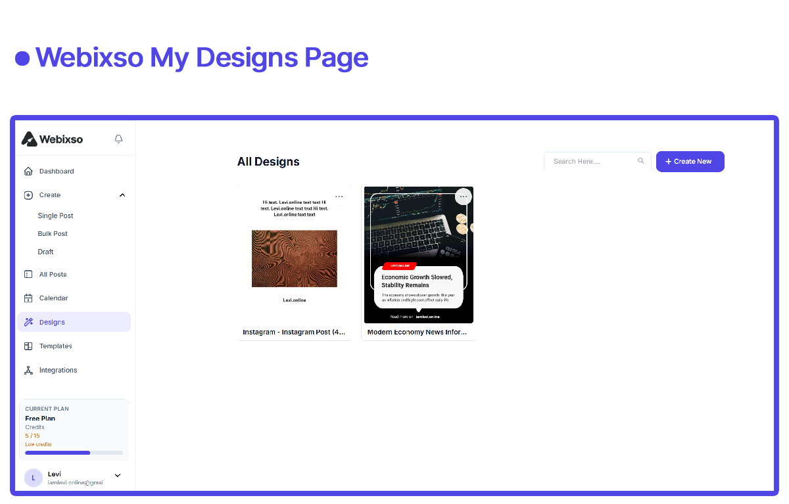Open Draft under Create
The width and height of the screenshot is (789, 504).
tap(46, 252)
